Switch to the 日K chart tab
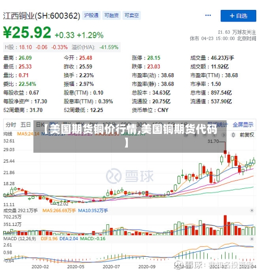The image size is (261, 273). pos(40,125)
